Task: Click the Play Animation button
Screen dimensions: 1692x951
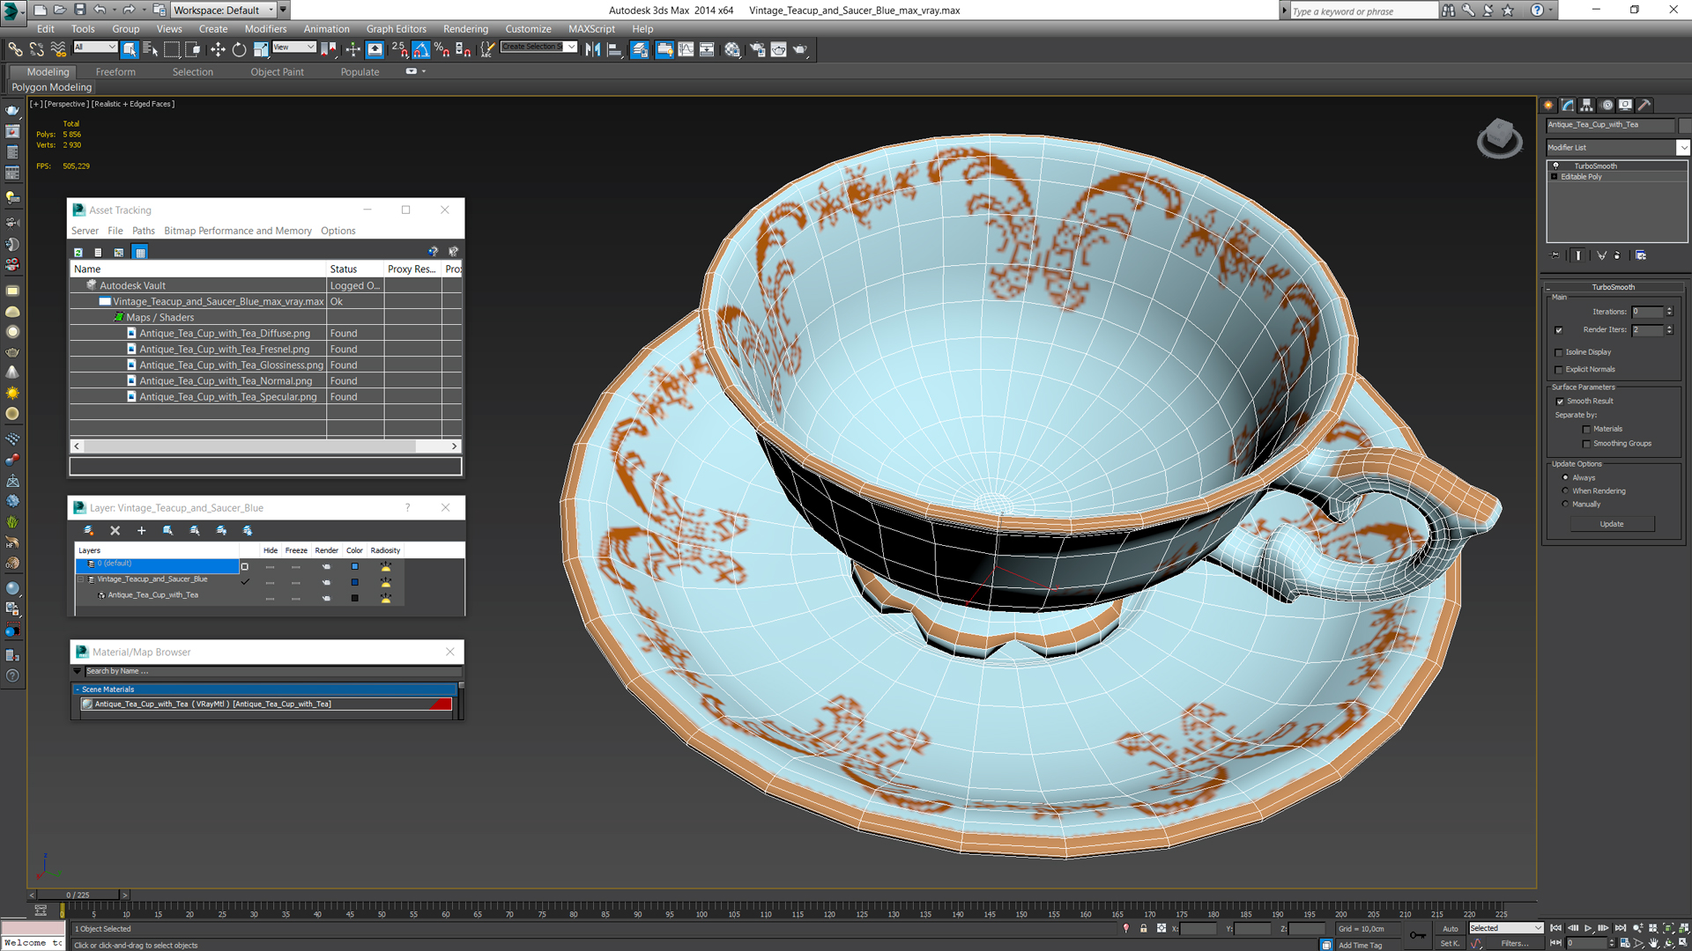Action: point(1588,928)
